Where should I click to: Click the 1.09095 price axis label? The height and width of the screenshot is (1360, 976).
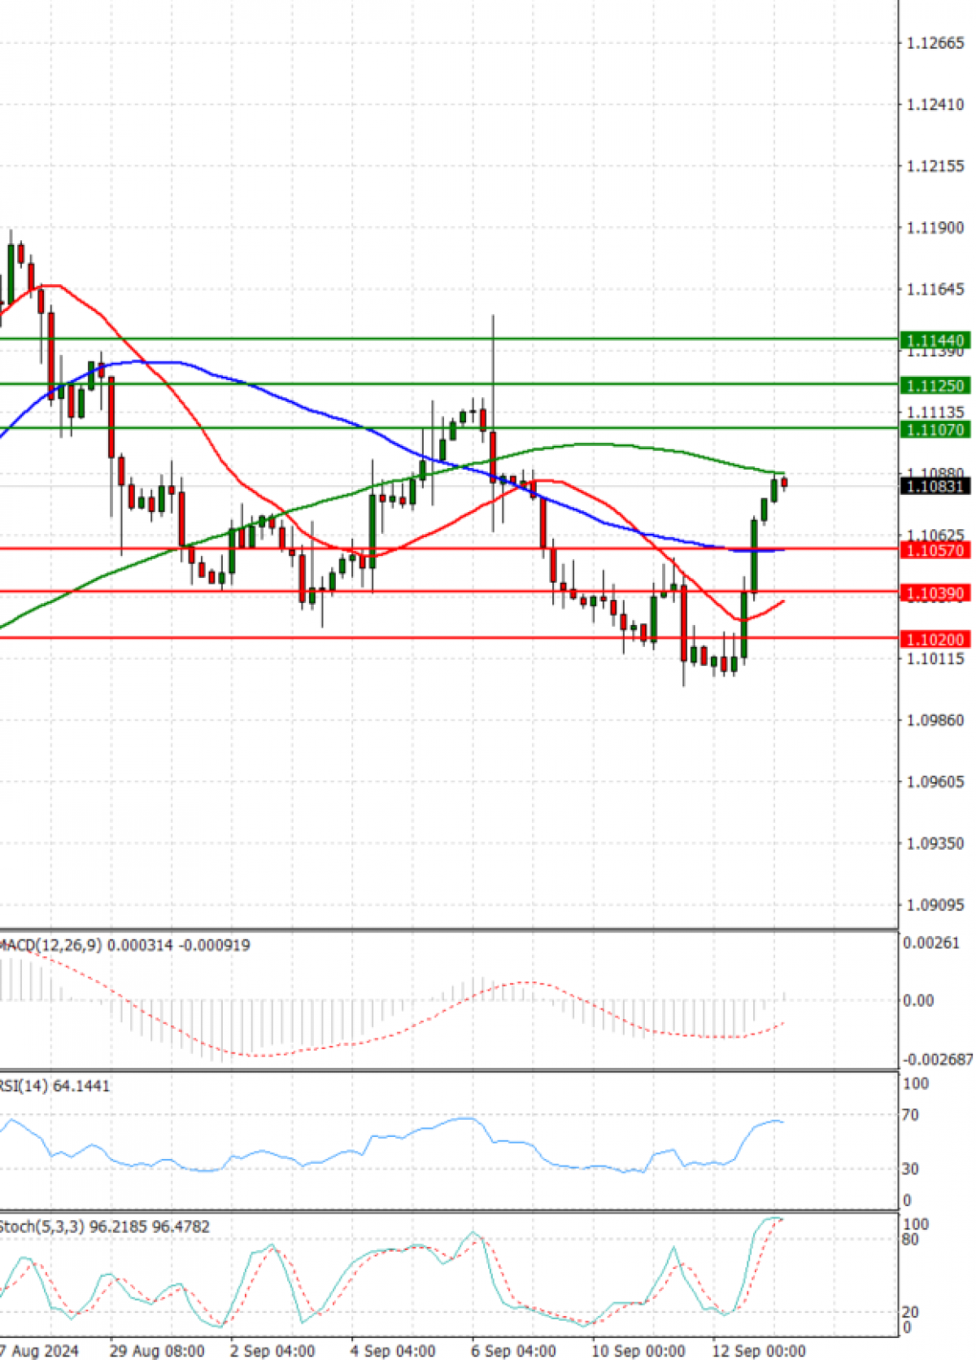[x=935, y=905]
